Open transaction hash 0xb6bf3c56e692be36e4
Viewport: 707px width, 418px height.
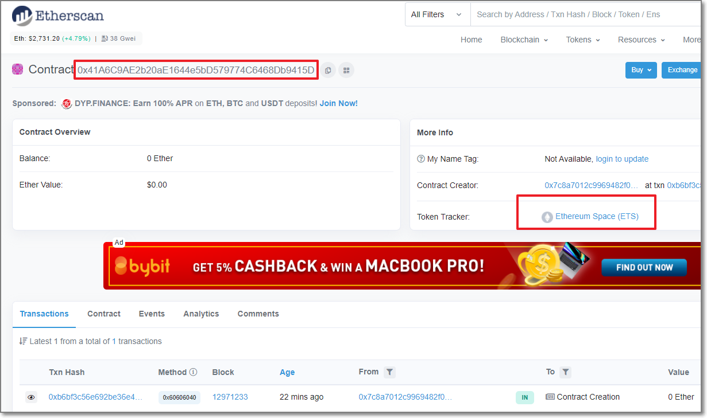95,397
